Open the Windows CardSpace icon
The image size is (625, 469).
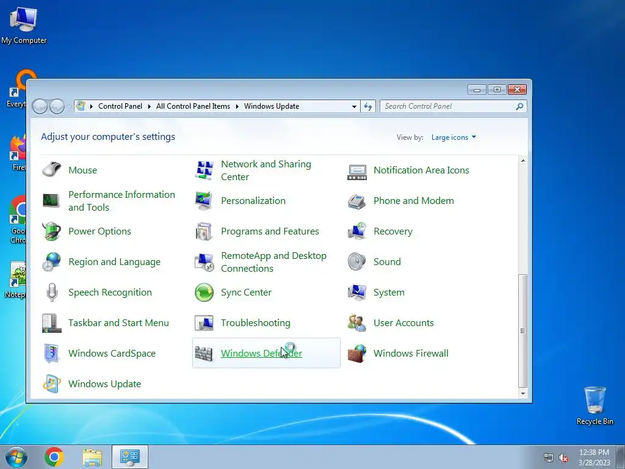[51, 354]
